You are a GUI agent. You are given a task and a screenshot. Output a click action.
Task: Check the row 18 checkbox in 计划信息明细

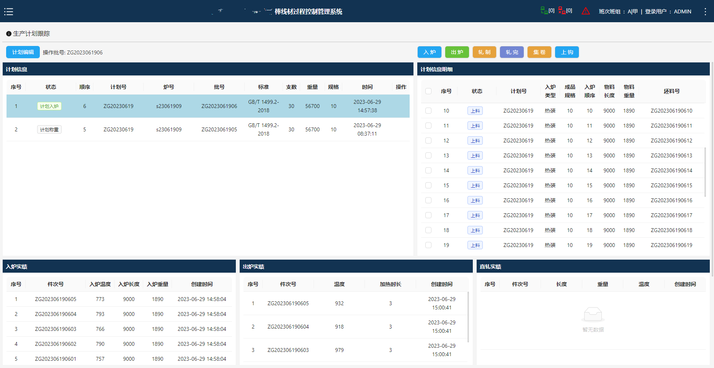tap(428, 230)
